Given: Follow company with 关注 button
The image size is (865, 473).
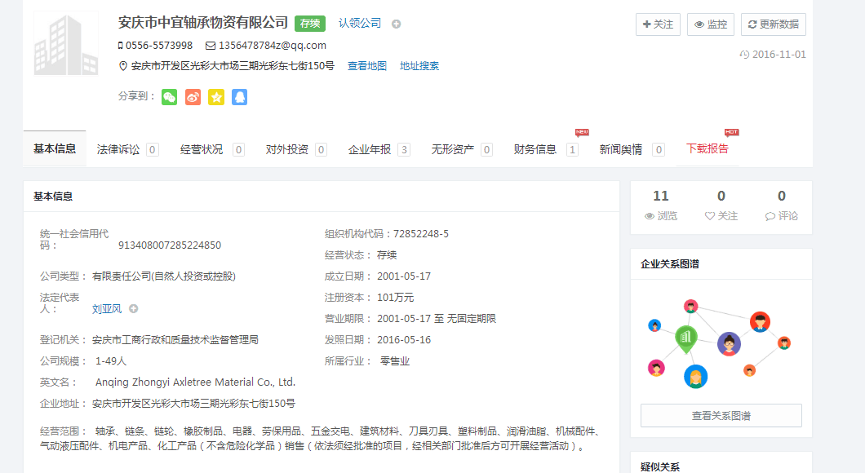Looking at the screenshot, I should pyautogui.click(x=658, y=24).
